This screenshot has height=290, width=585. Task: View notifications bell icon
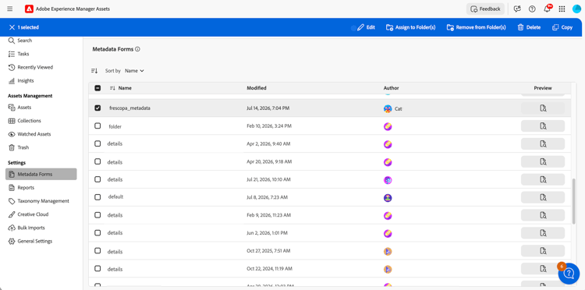click(x=547, y=9)
